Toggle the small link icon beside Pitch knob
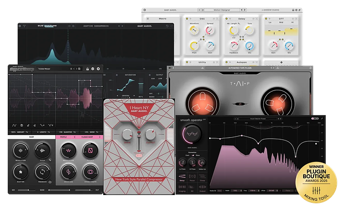Screen dimensions: 345x211 tap(50, 160)
